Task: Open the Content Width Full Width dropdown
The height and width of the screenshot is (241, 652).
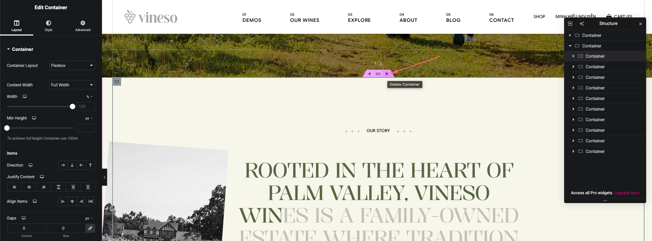Action: [72, 85]
